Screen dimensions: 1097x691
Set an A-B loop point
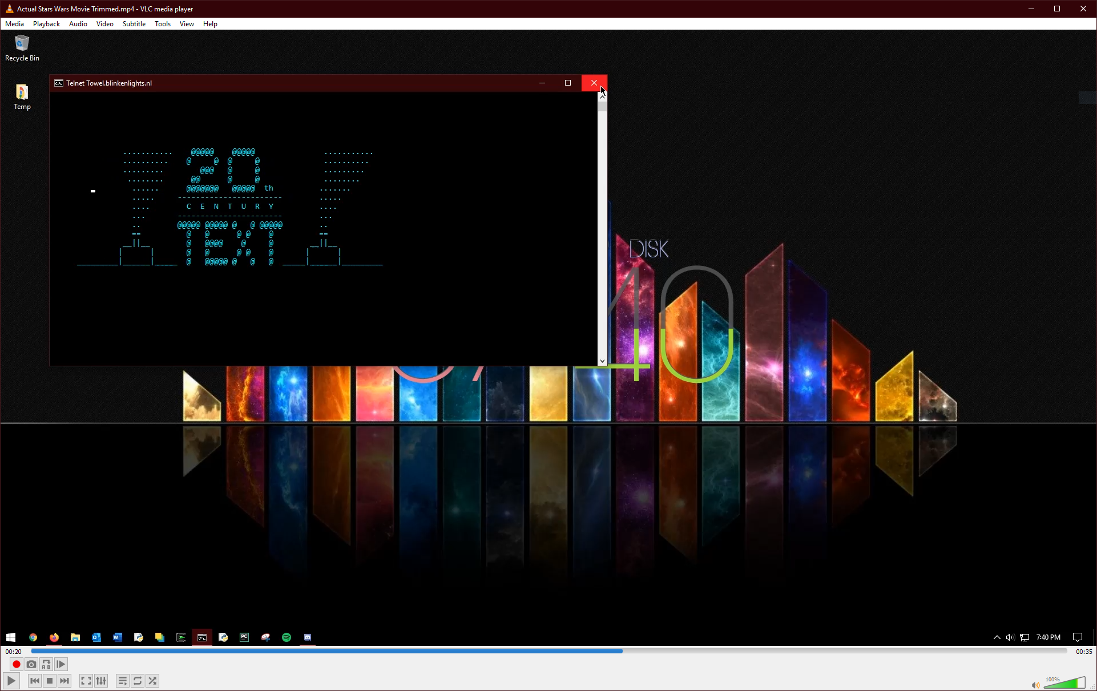(x=46, y=664)
